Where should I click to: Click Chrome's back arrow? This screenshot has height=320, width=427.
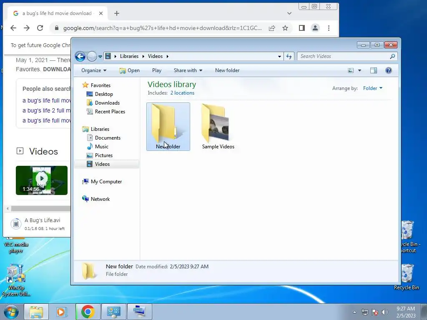pyautogui.click(x=13, y=28)
